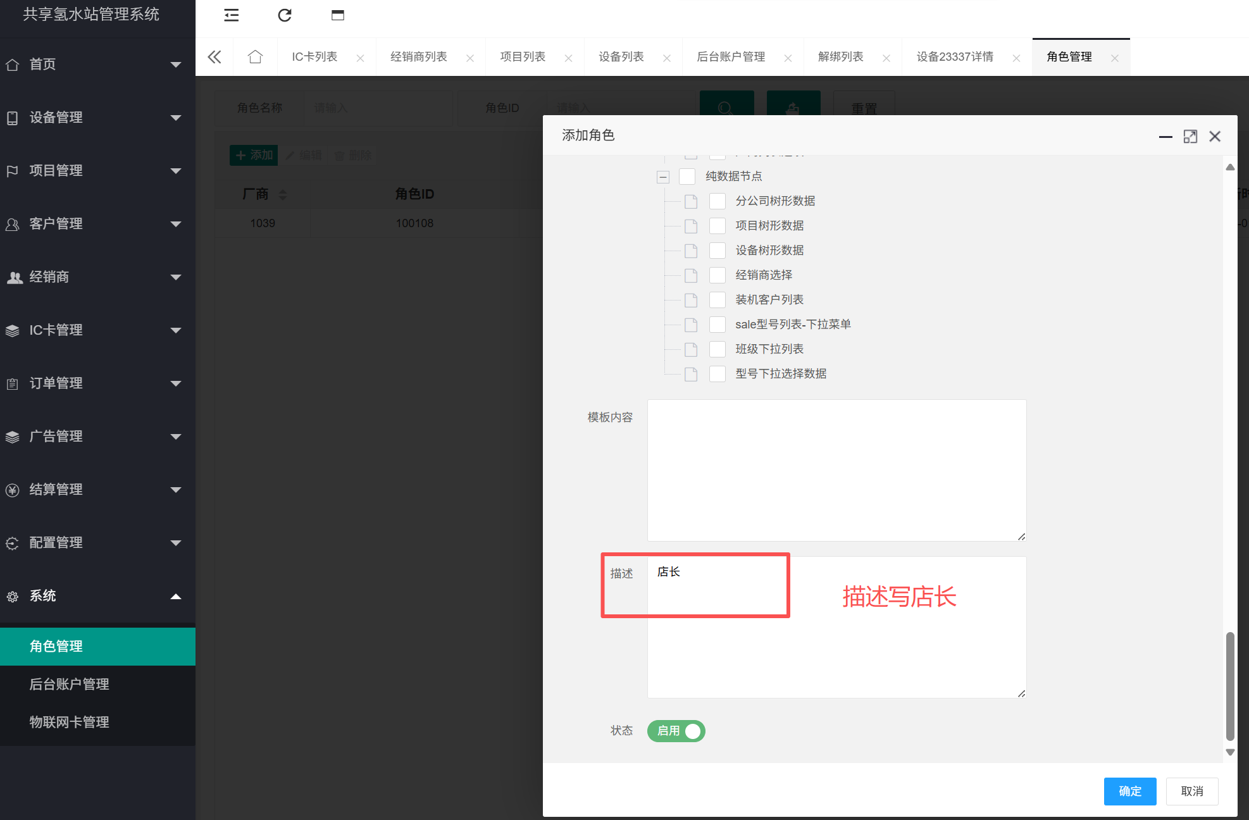Check the 型号下拉选择数据 checkbox
Screen dimensions: 1249x820
coord(718,374)
